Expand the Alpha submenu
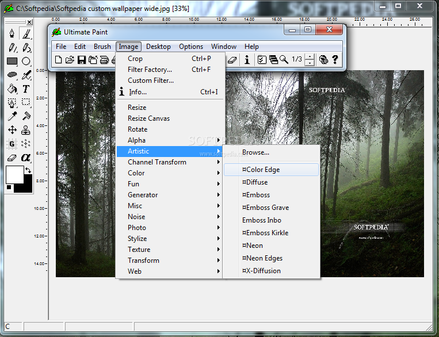Screen dimensions: 439x337 point(170,140)
